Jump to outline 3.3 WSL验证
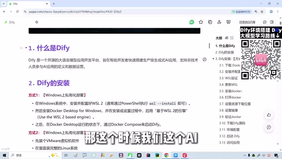This screenshot has height=159, width=282. click(x=228, y=78)
